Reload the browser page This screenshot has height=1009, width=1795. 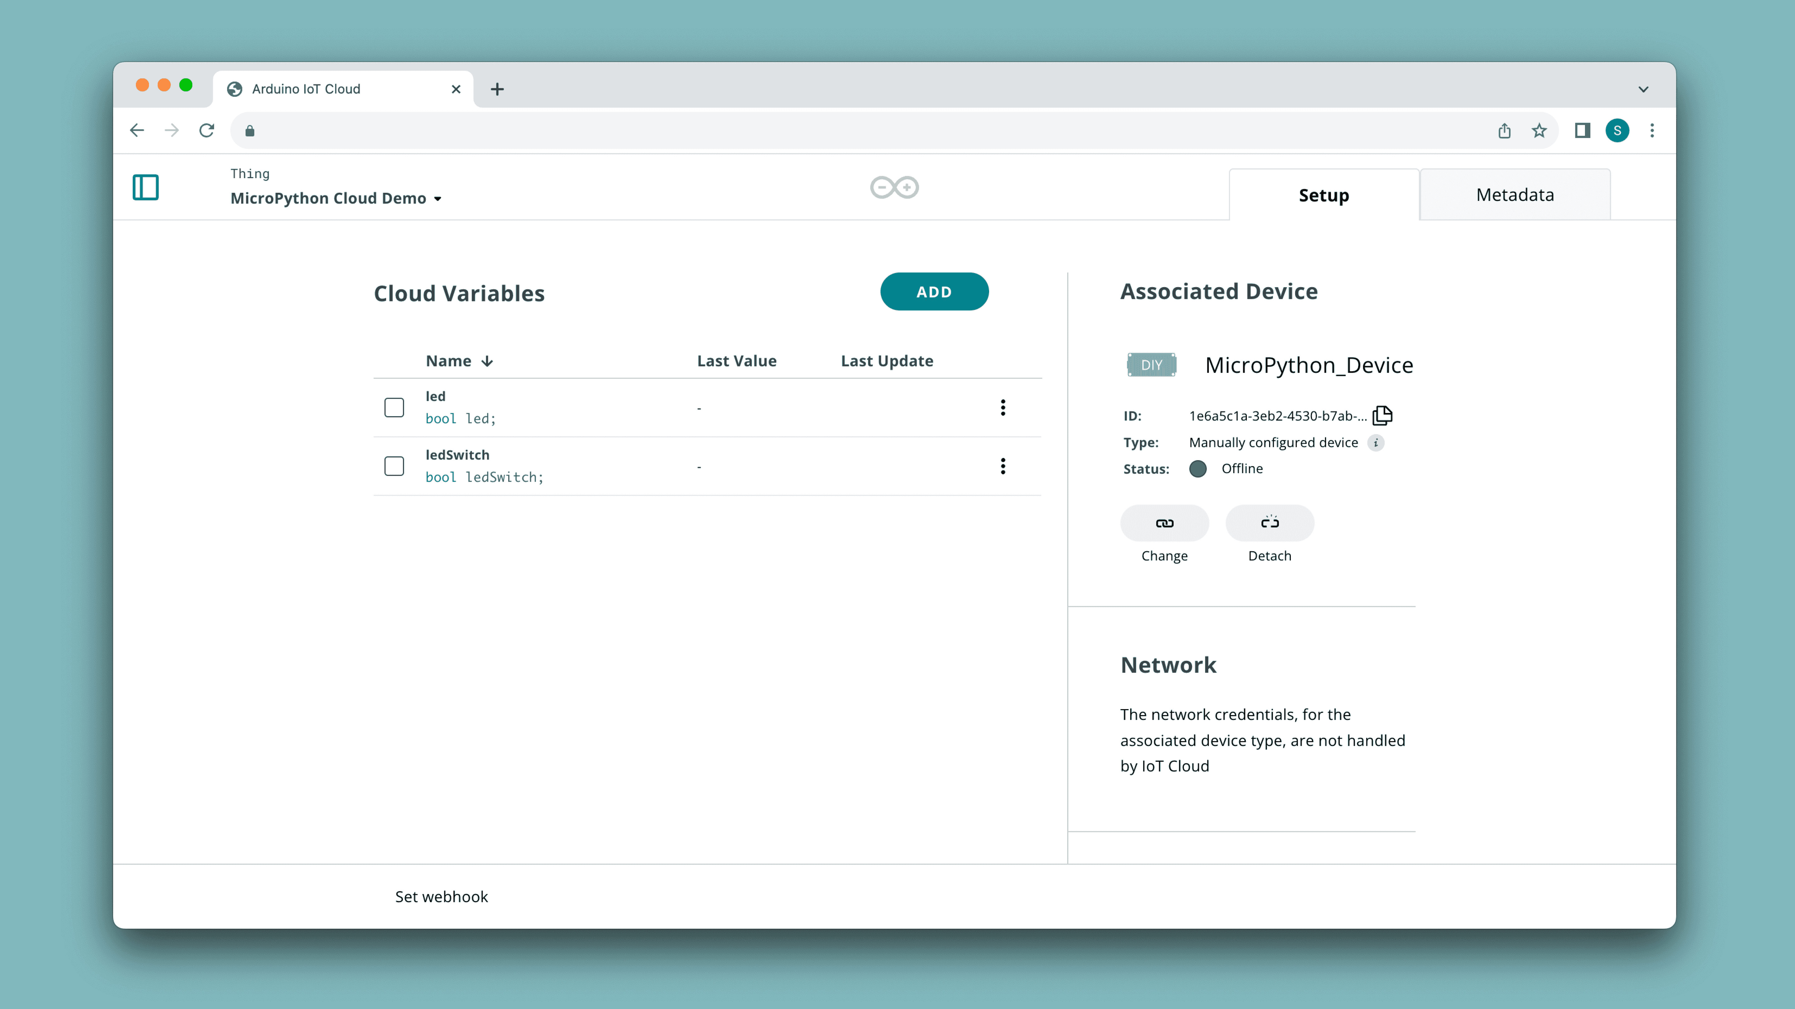click(x=206, y=130)
